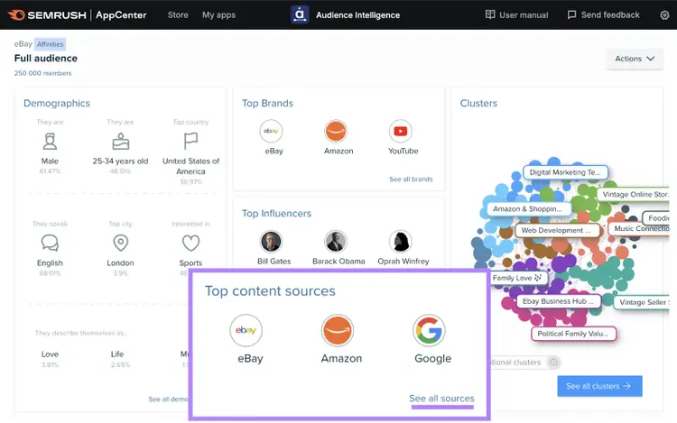Click the Male gender icon
This screenshot has height=423, width=677.
click(x=50, y=142)
